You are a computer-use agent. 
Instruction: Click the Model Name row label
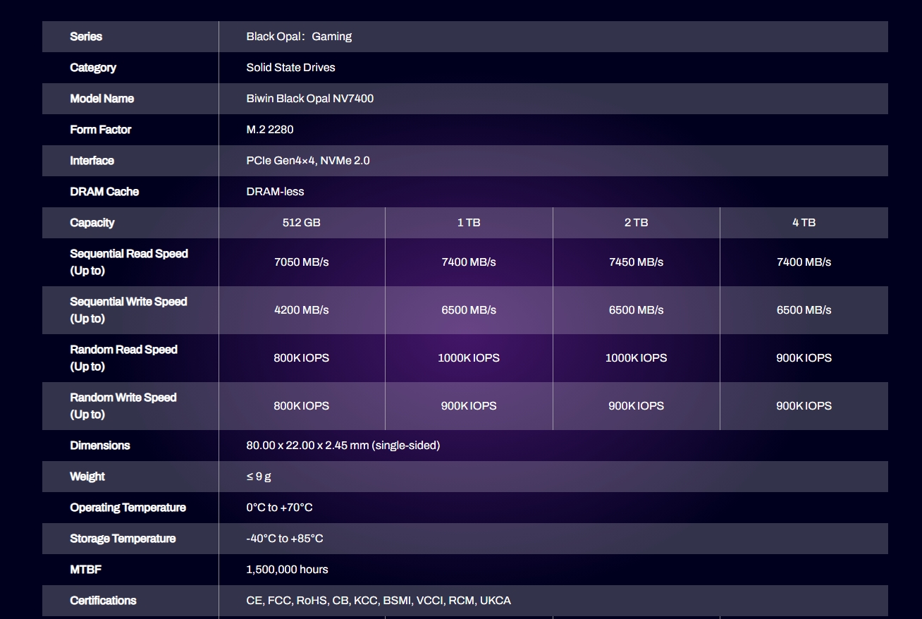(102, 99)
